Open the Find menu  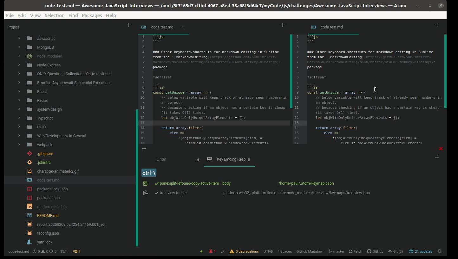(73, 15)
